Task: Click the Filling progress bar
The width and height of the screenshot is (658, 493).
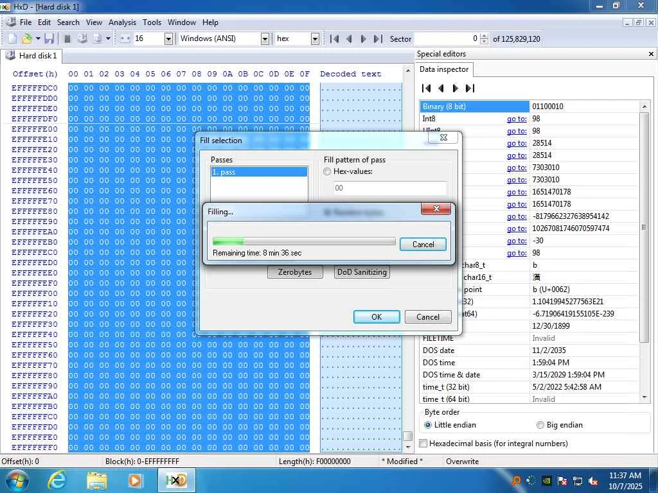Action: pyautogui.click(x=304, y=241)
